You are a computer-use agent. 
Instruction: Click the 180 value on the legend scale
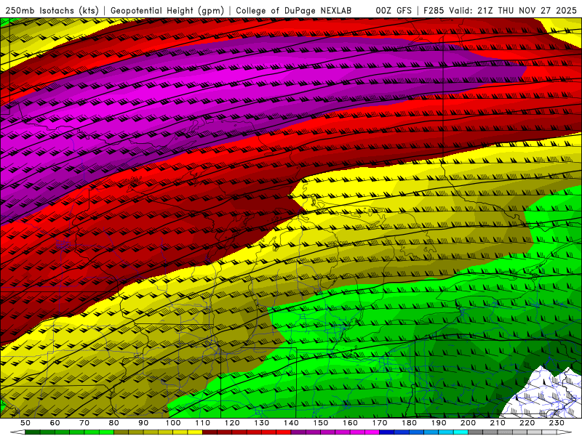pyautogui.click(x=409, y=423)
